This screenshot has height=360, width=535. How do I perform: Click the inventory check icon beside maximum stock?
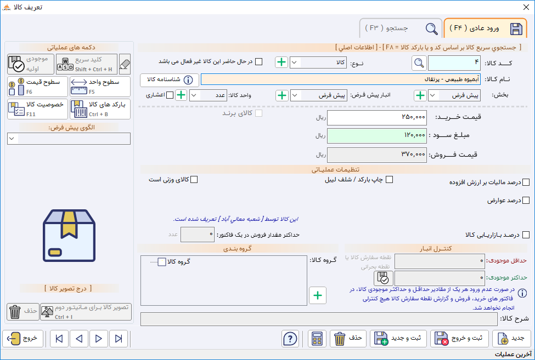(384, 278)
